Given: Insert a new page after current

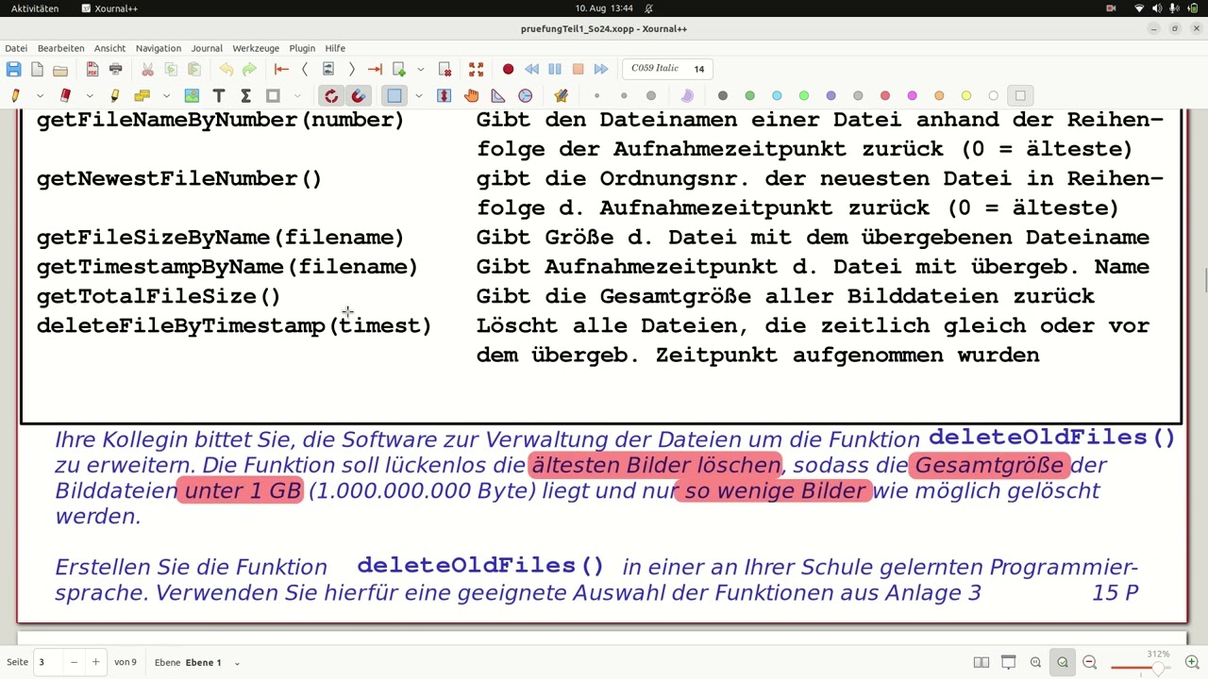Looking at the screenshot, I should point(398,69).
